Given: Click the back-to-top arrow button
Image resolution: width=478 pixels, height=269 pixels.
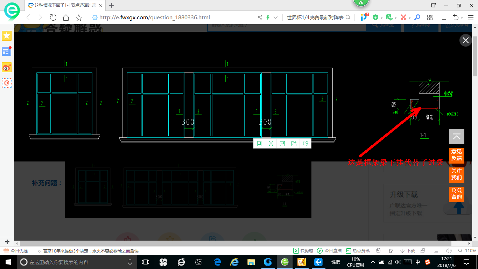Looking at the screenshot, I should click(x=457, y=137).
